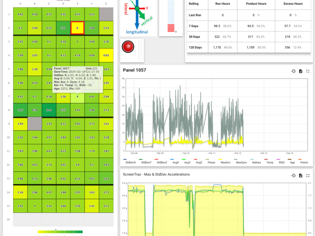Toggle RSSI series in legend

(x=281, y=162)
